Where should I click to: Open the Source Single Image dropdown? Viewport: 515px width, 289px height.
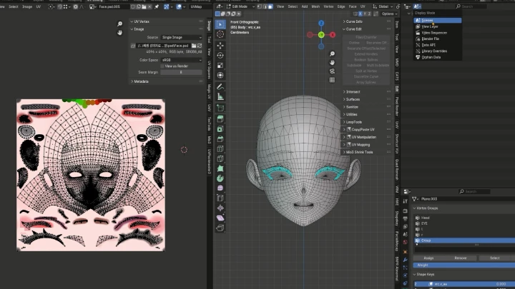(181, 37)
